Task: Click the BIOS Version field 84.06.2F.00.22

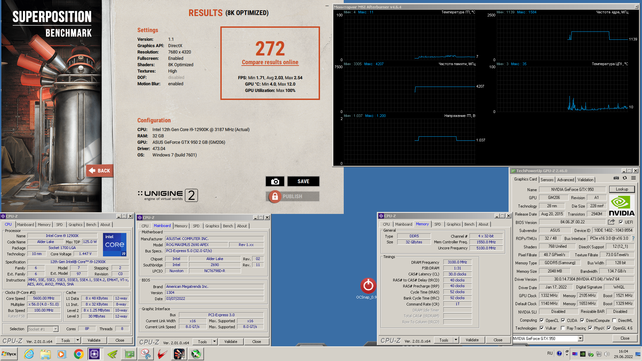Action: [x=572, y=222]
